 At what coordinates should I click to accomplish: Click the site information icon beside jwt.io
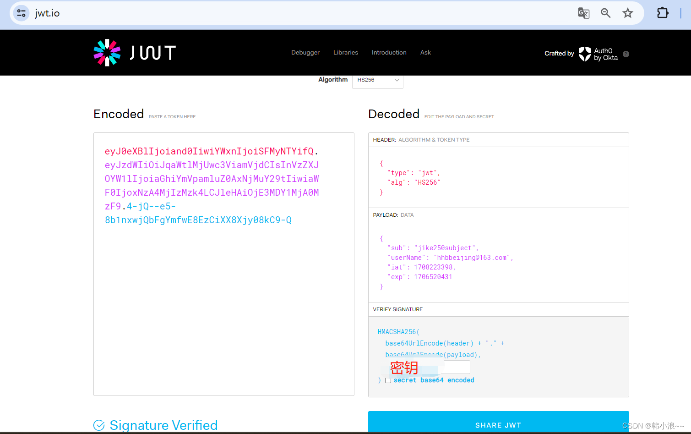(x=21, y=13)
